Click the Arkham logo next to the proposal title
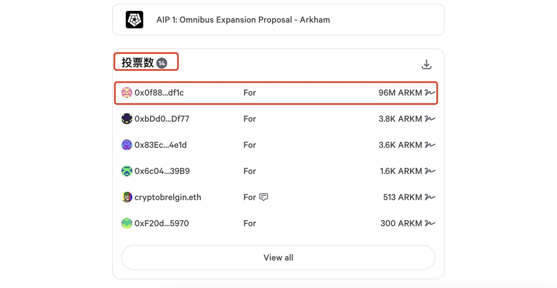The height and width of the screenshot is (288, 557). pos(135,20)
